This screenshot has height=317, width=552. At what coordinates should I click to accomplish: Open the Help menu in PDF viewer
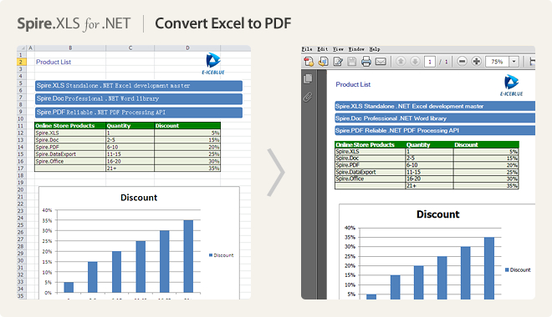pyautogui.click(x=375, y=49)
